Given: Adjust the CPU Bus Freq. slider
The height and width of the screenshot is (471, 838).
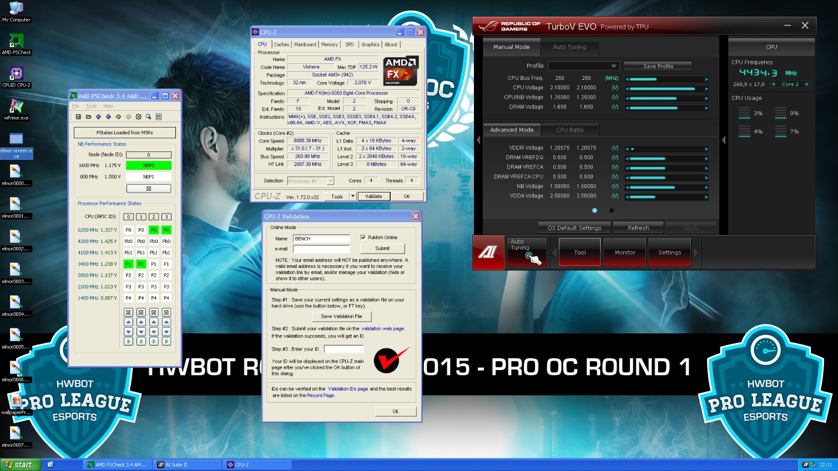Looking at the screenshot, I should click(667, 79).
